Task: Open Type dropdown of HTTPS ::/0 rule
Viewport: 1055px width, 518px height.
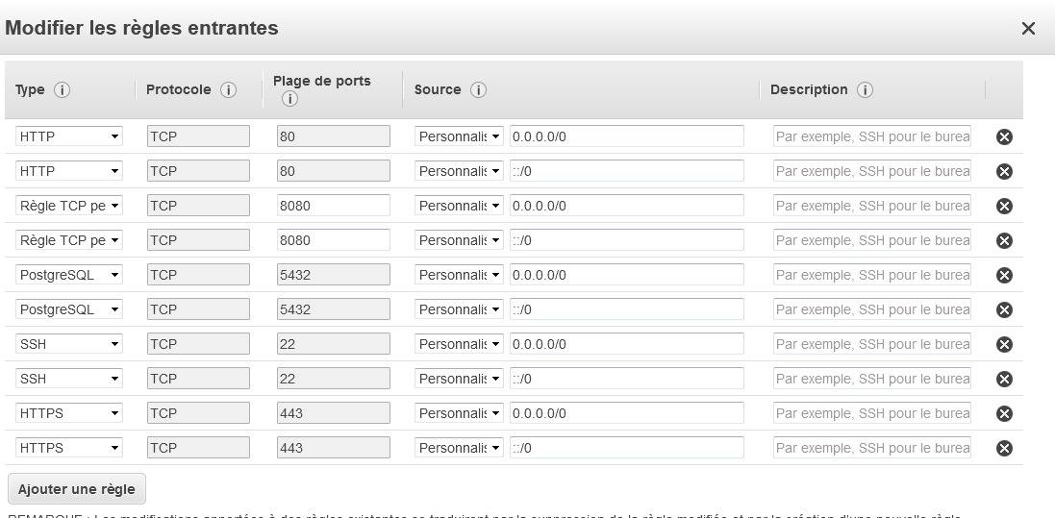Action: (x=69, y=448)
